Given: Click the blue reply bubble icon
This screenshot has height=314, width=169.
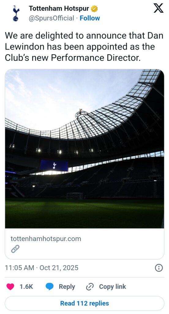Looking at the screenshot, I should [x=50, y=287].
